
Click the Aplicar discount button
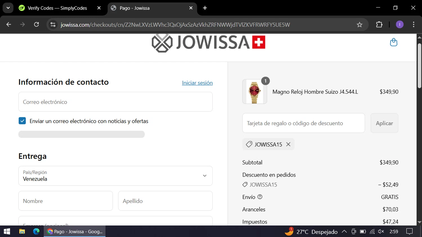pyautogui.click(x=384, y=123)
